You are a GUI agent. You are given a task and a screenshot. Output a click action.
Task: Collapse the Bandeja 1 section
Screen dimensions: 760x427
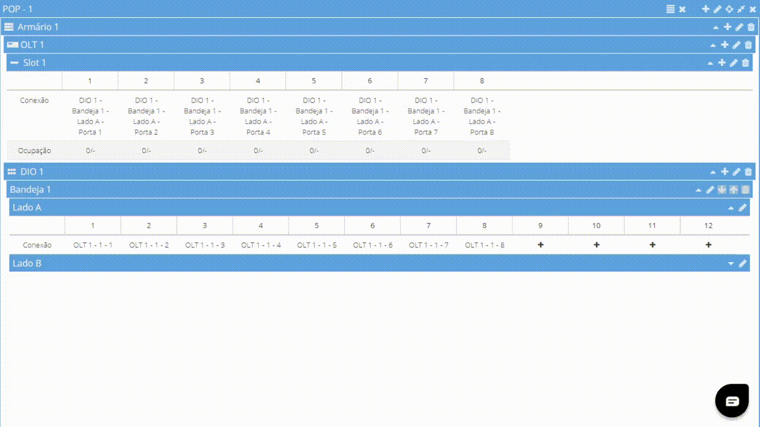(699, 190)
